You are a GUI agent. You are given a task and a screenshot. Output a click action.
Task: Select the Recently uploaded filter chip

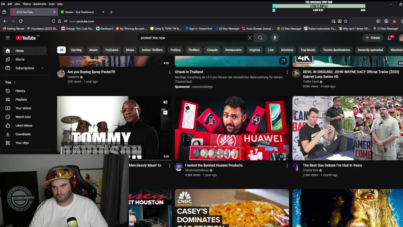point(370,50)
